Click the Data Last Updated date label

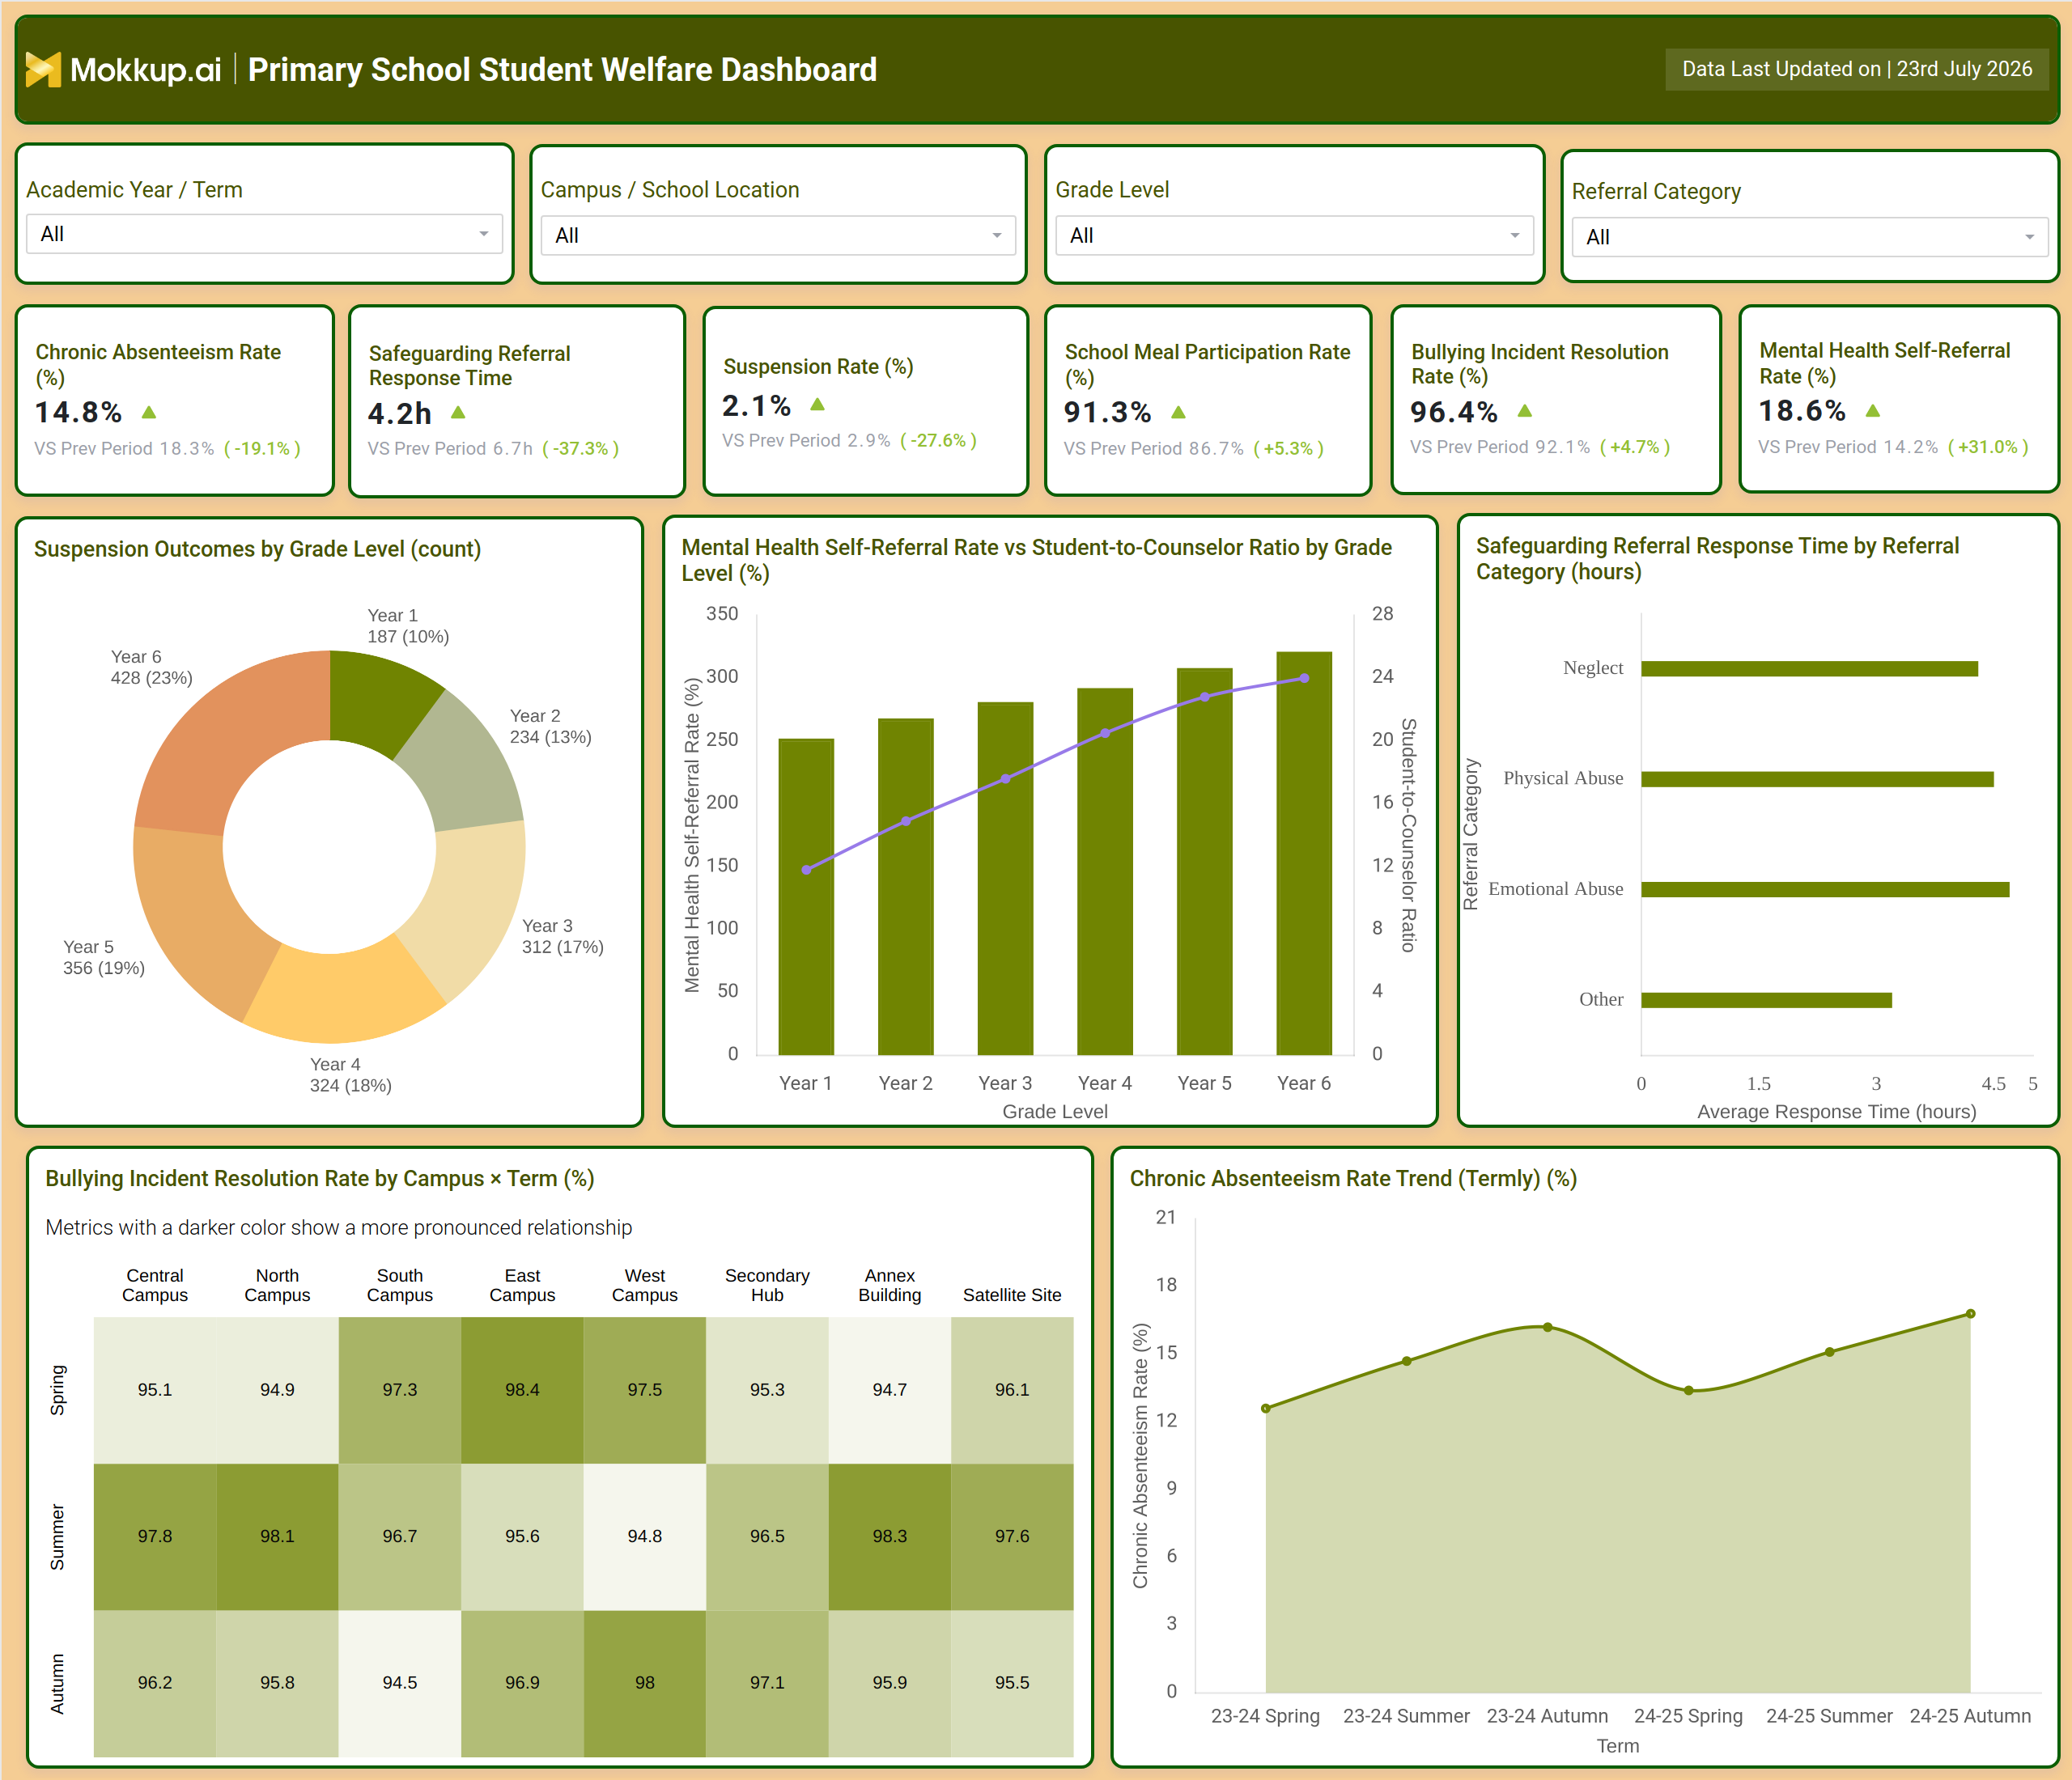pos(1857,69)
